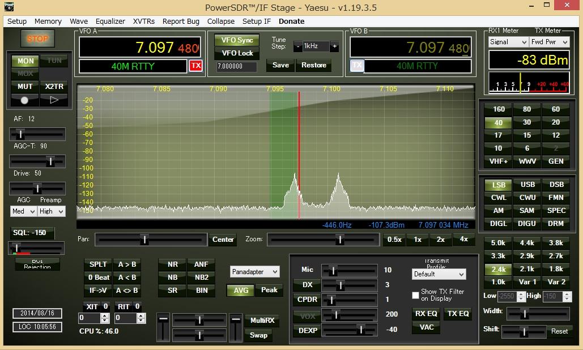The height and width of the screenshot is (350, 583).
Task: Lower the High filter value spinner
Action: [567, 298]
